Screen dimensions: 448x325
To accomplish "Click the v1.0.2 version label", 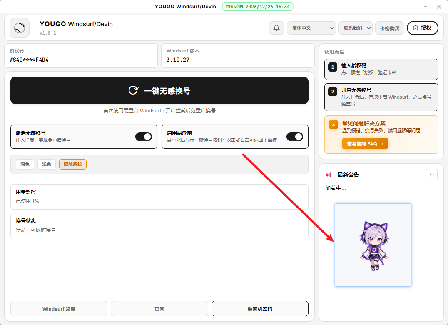I will click(48, 33).
